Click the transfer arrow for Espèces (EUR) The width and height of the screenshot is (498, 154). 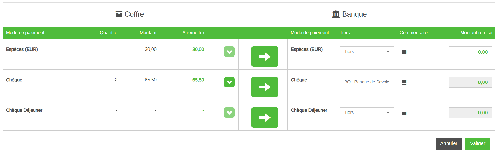pos(264,57)
